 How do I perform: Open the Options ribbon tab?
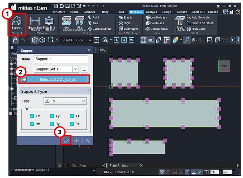[213, 12]
